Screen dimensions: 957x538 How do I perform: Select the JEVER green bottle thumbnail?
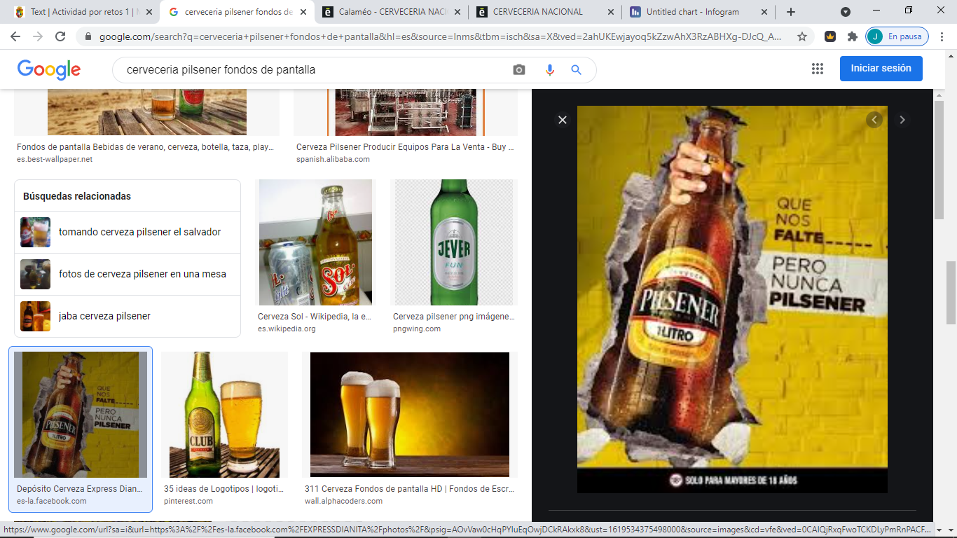coord(454,242)
